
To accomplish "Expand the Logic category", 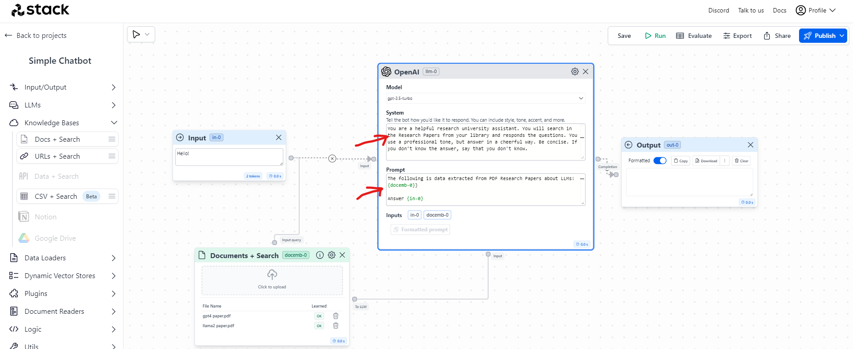I will coord(63,329).
